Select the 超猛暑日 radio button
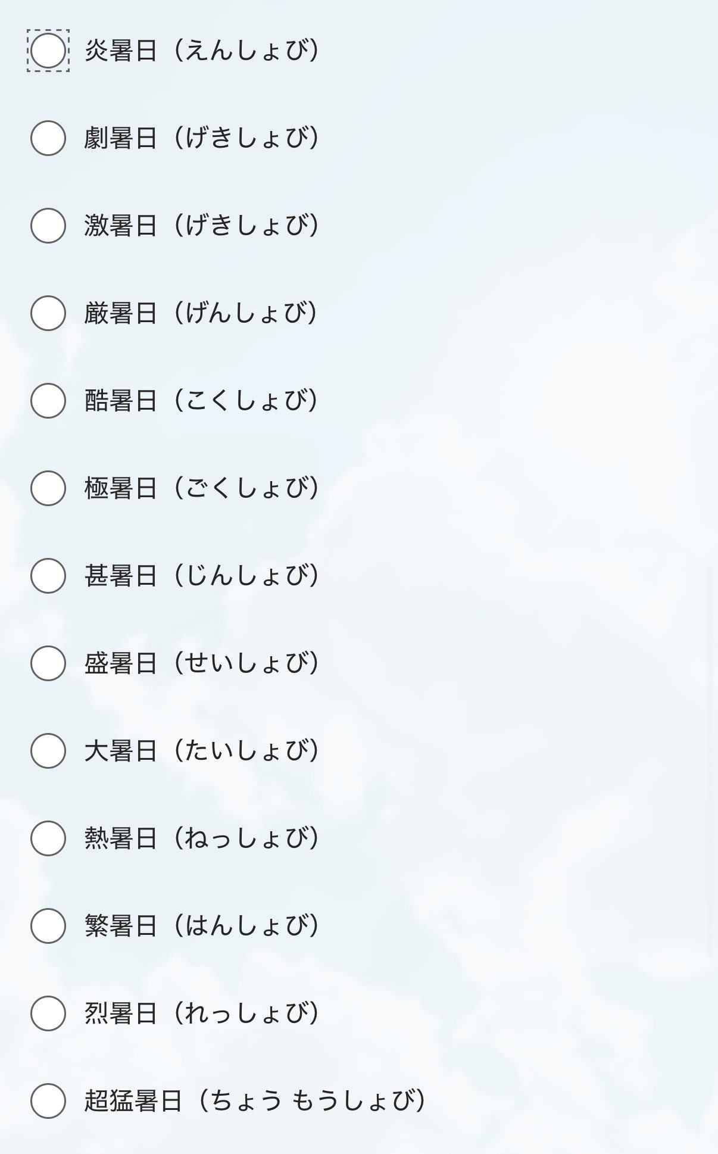 48,1101
